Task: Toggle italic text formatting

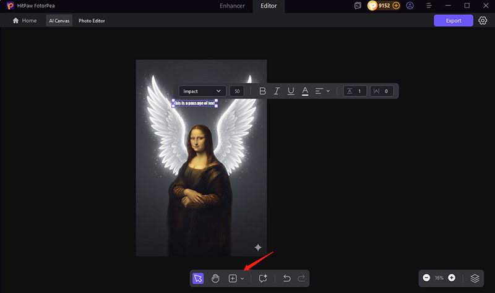Action: [277, 91]
